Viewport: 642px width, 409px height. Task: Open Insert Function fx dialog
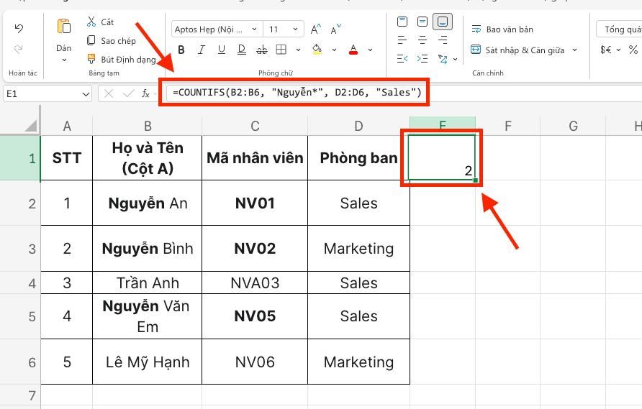coord(145,93)
